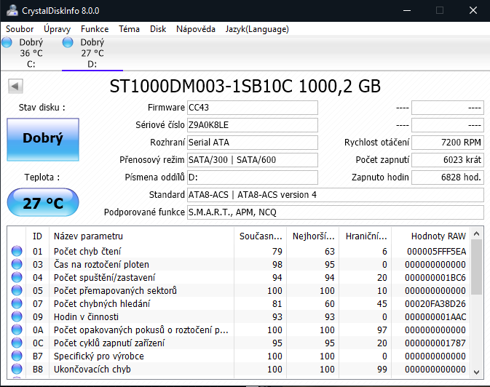Click status orb for Ukončovacích chyb row
Screen dimensions: 490x387
click(x=17, y=370)
